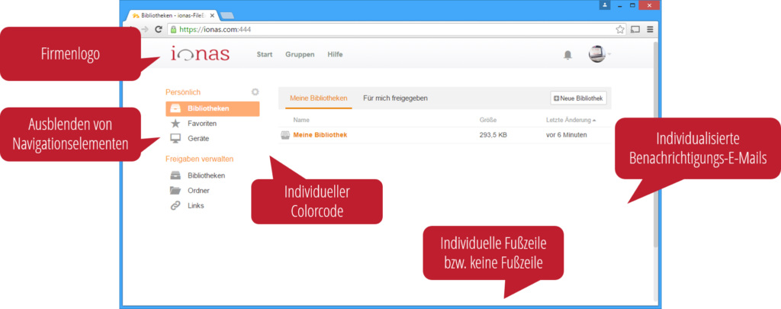
Task: Open the user avatar menu
Action: point(599,54)
